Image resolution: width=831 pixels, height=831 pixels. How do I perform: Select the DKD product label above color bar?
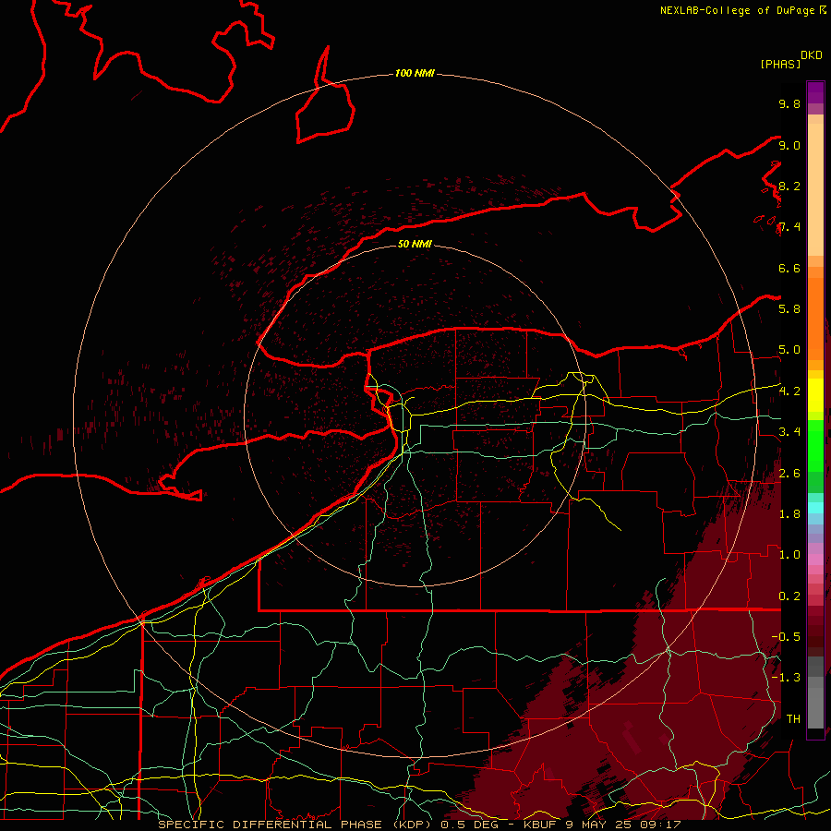pyautogui.click(x=812, y=55)
